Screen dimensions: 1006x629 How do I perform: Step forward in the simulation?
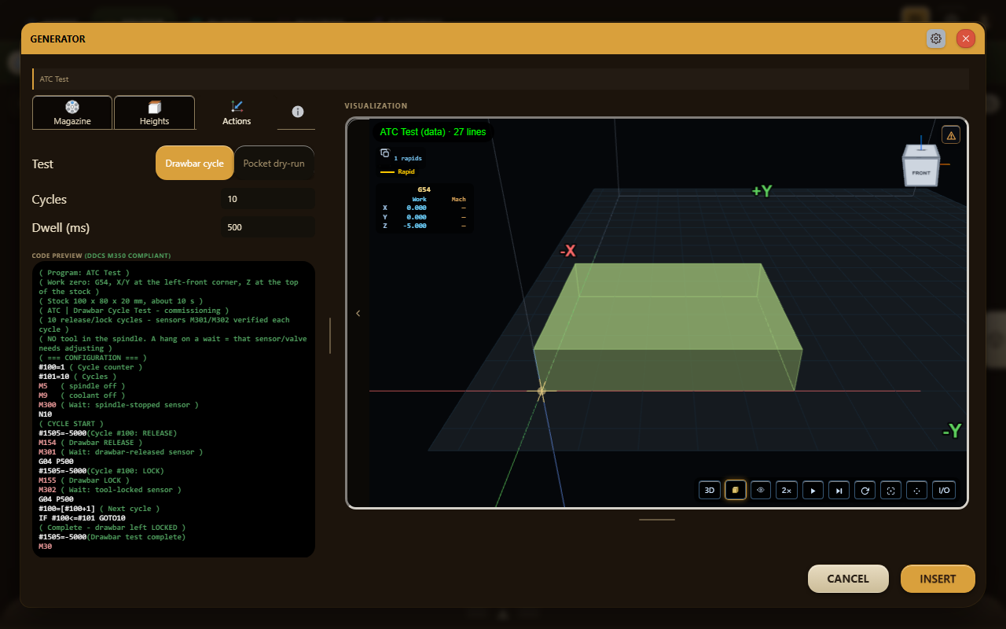(x=839, y=490)
